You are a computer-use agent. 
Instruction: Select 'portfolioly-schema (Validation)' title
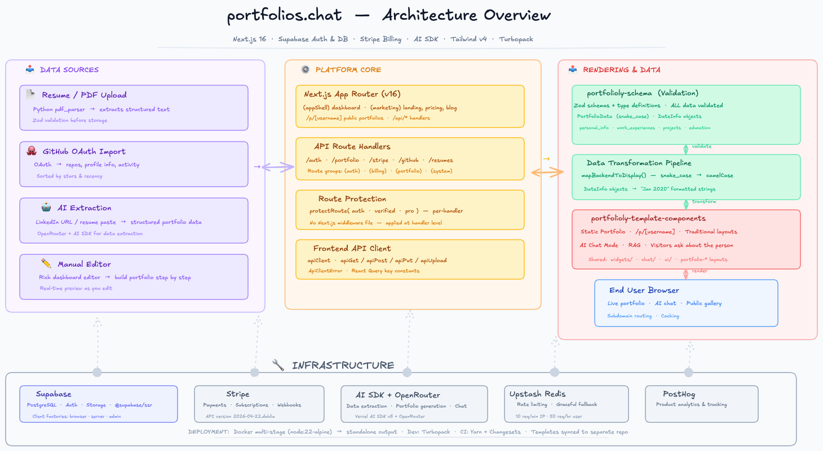click(643, 93)
